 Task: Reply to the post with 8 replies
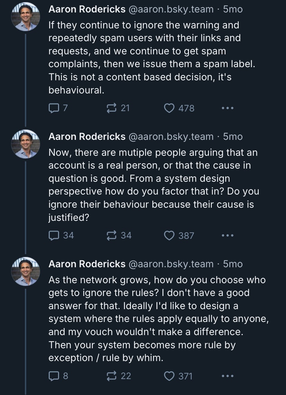pyautogui.click(x=54, y=376)
